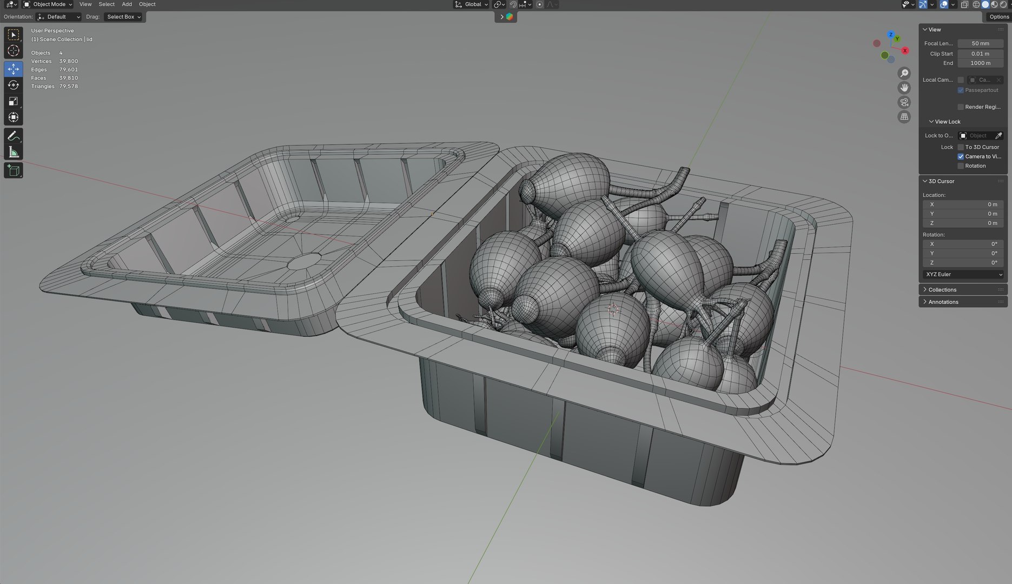Select the Select Box tool
The image size is (1012, 584).
pos(14,35)
